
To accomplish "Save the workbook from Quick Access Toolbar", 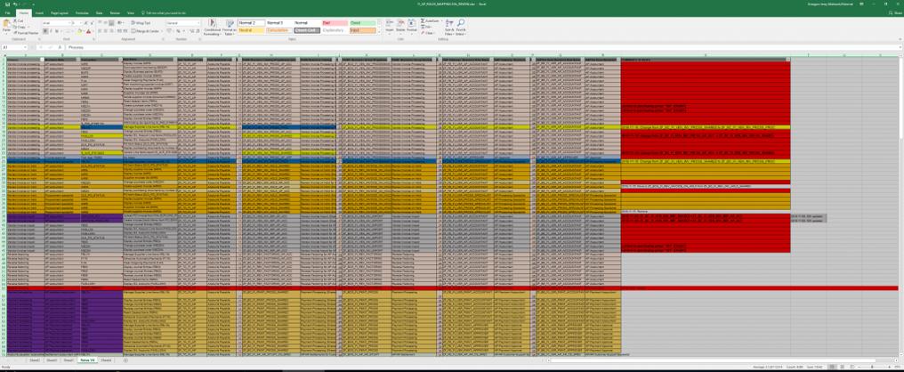I will [x=7, y=4].
